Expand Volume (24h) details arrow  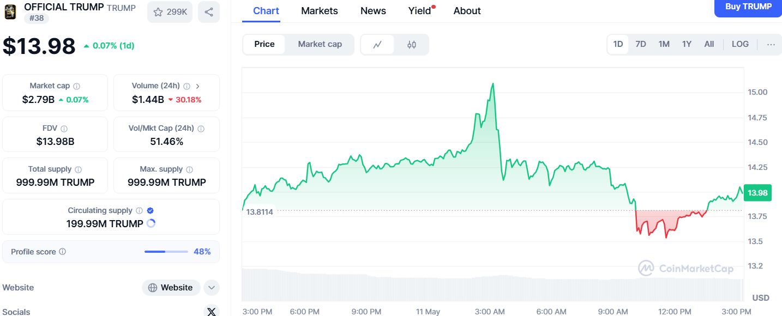tap(197, 86)
